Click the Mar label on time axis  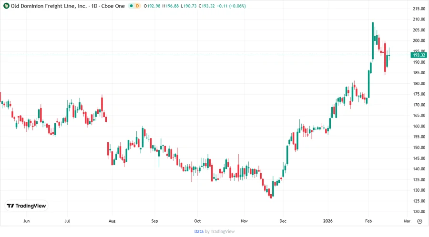tap(407, 221)
